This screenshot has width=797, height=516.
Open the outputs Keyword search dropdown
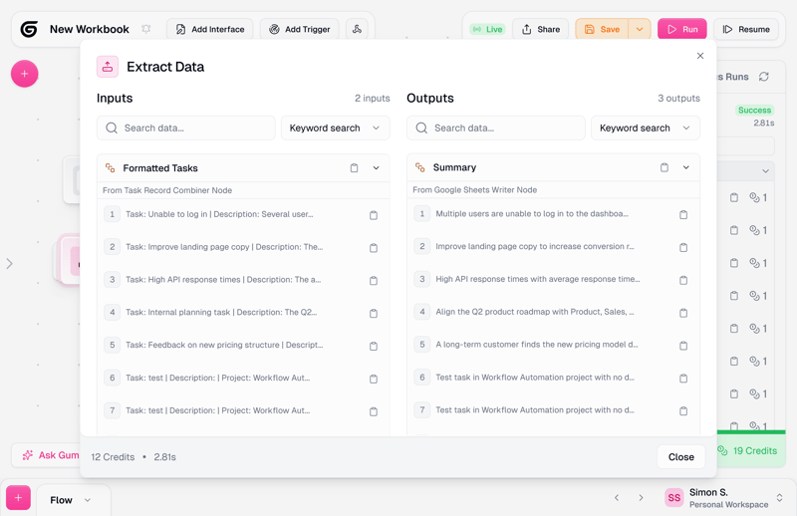pyautogui.click(x=645, y=129)
